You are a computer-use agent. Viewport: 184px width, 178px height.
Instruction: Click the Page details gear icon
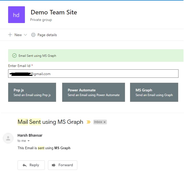pos(33,35)
